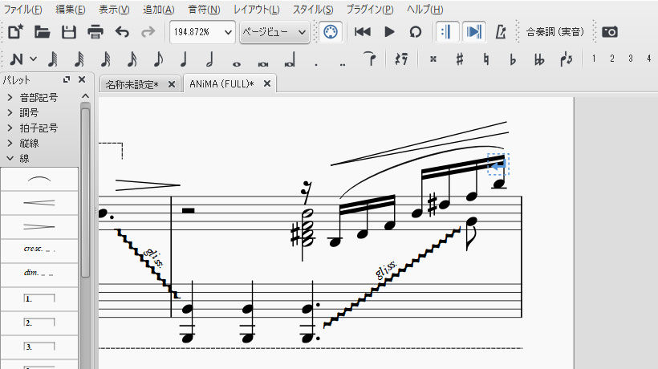Image resolution: width=658 pixels, height=369 pixels.
Task: Apply flat accidental
Action: point(513,59)
